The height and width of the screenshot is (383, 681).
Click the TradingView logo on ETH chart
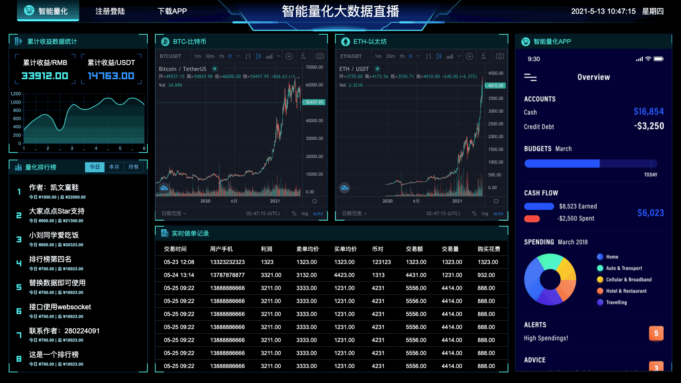pyautogui.click(x=344, y=188)
